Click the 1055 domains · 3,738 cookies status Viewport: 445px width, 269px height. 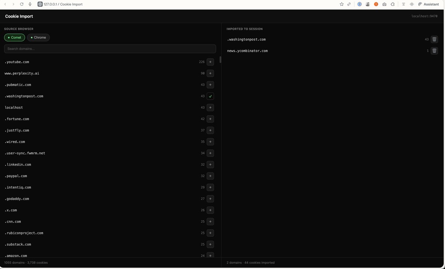[x=26, y=263]
